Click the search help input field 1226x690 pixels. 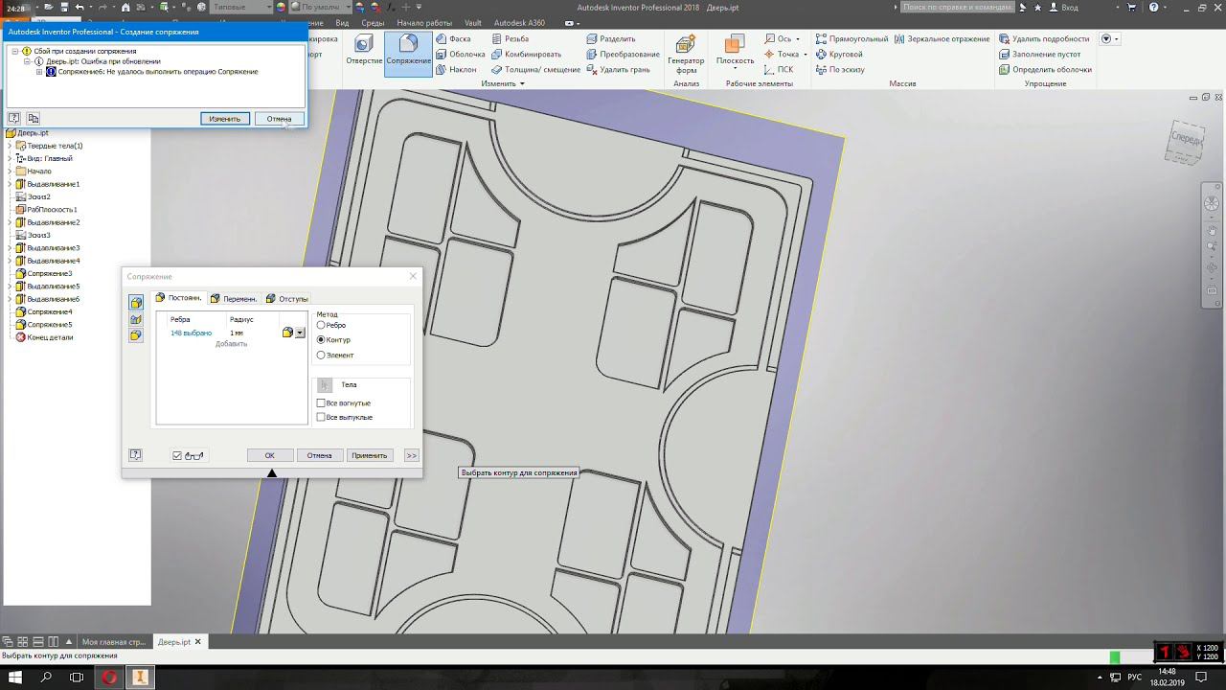[x=957, y=7]
